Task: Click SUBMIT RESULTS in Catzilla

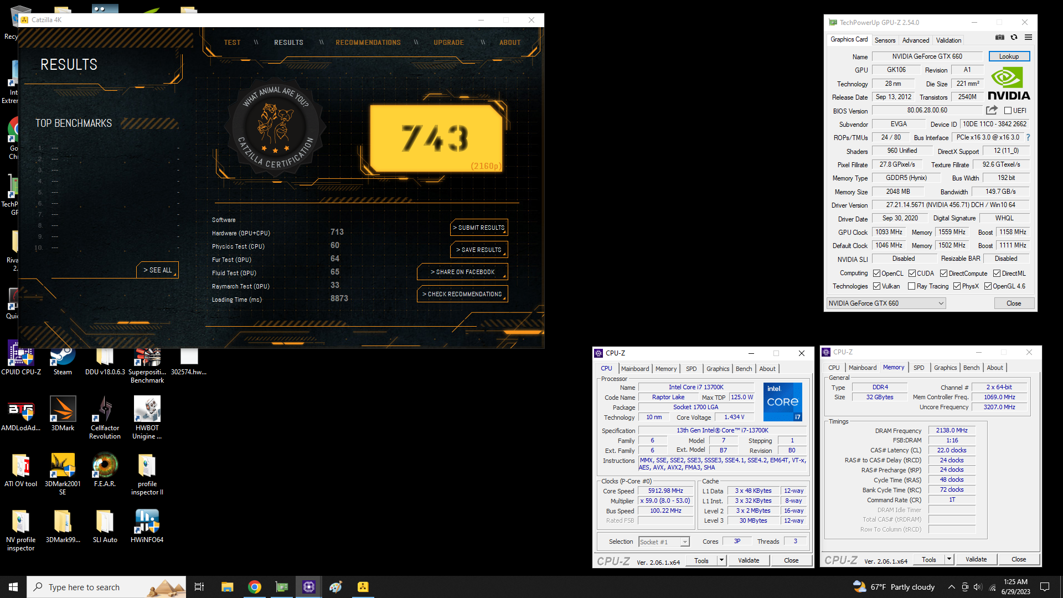Action: 479,228
